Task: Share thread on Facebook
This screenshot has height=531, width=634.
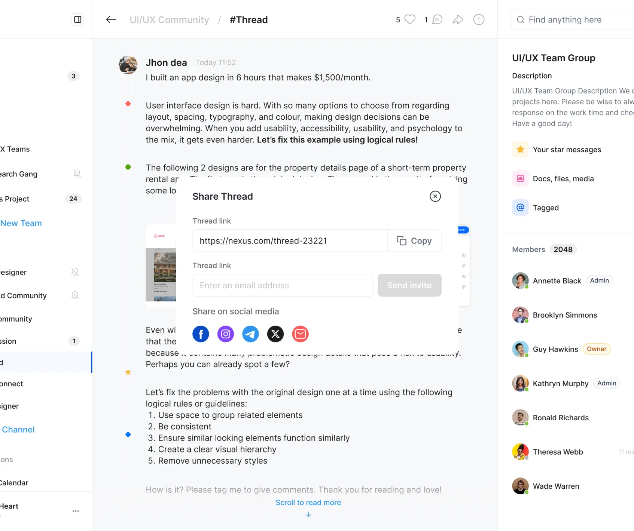Action: (x=201, y=334)
